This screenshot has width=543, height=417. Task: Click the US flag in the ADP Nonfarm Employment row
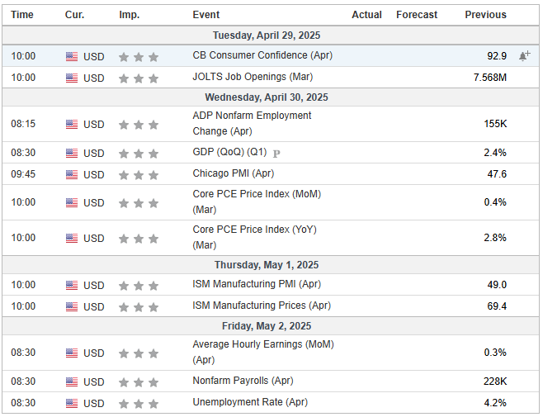tap(72, 124)
